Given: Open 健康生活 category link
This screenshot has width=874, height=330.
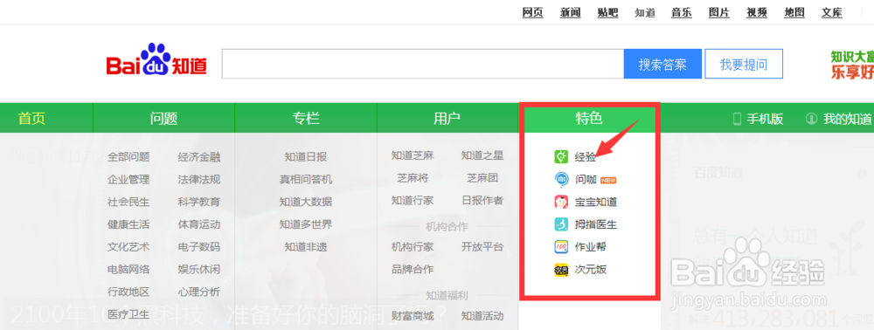Looking at the screenshot, I should click(x=128, y=224).
